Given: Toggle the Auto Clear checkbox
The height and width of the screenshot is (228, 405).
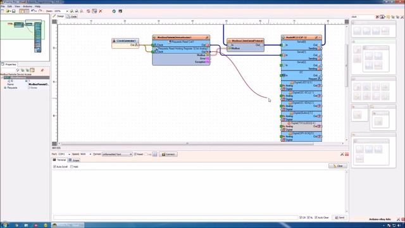Looking at the screenshot, I should pyautogui.click(x=316, y=218).
